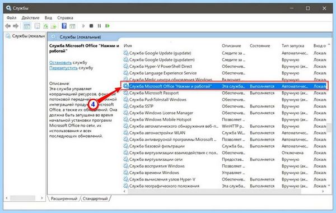Click gear icon of Служба Microsoft Passport
This screenshot has height=213, width=336.
pos(126,92)
